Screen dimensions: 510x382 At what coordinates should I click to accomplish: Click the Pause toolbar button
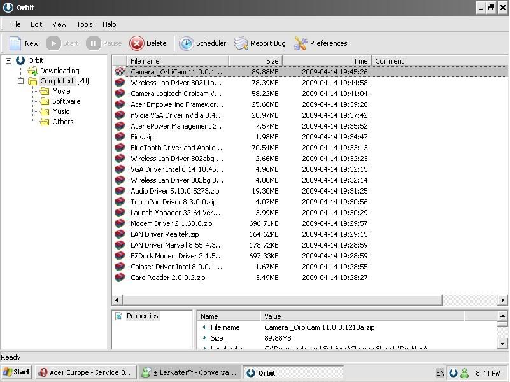click(104, 43)
